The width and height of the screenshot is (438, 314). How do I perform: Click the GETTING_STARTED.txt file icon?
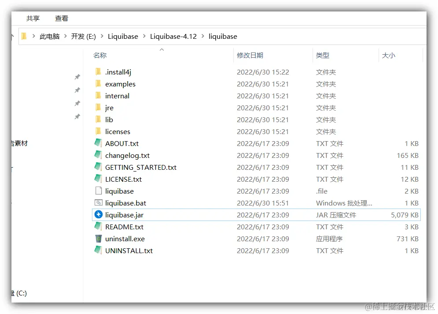tap(98, 167)
